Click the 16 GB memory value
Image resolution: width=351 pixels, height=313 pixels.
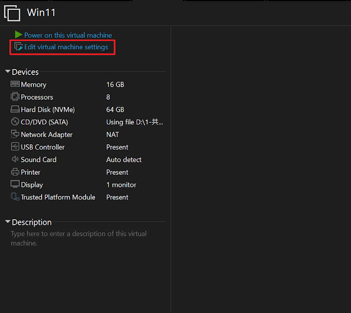pyautogui.click(x=115, y=84)
